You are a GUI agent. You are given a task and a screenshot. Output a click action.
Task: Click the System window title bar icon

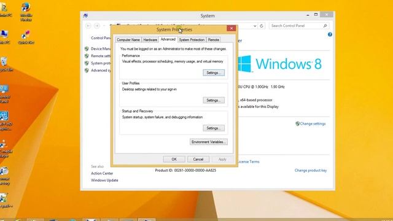pyautogui.click(x=85, y=15)
